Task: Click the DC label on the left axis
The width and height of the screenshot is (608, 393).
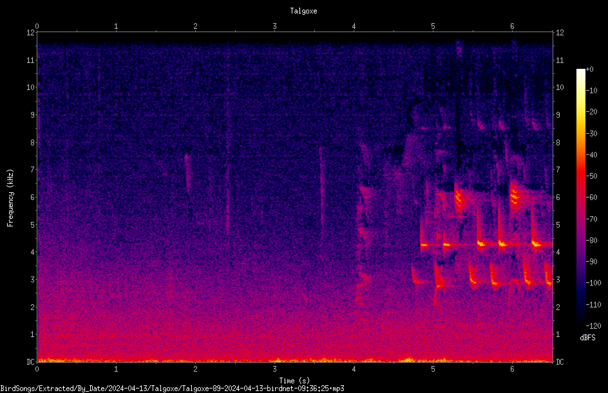Action: click(31, 361)
